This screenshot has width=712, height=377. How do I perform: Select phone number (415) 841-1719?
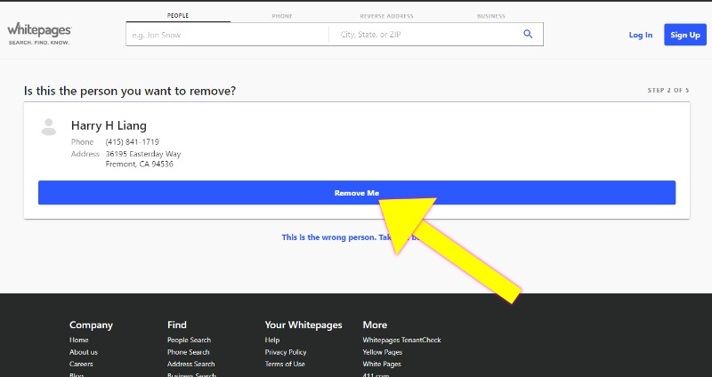coord(132,142)
